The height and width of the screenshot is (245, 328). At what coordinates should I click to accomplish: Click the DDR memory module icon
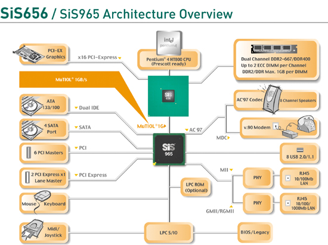click(x=274, y=49)
